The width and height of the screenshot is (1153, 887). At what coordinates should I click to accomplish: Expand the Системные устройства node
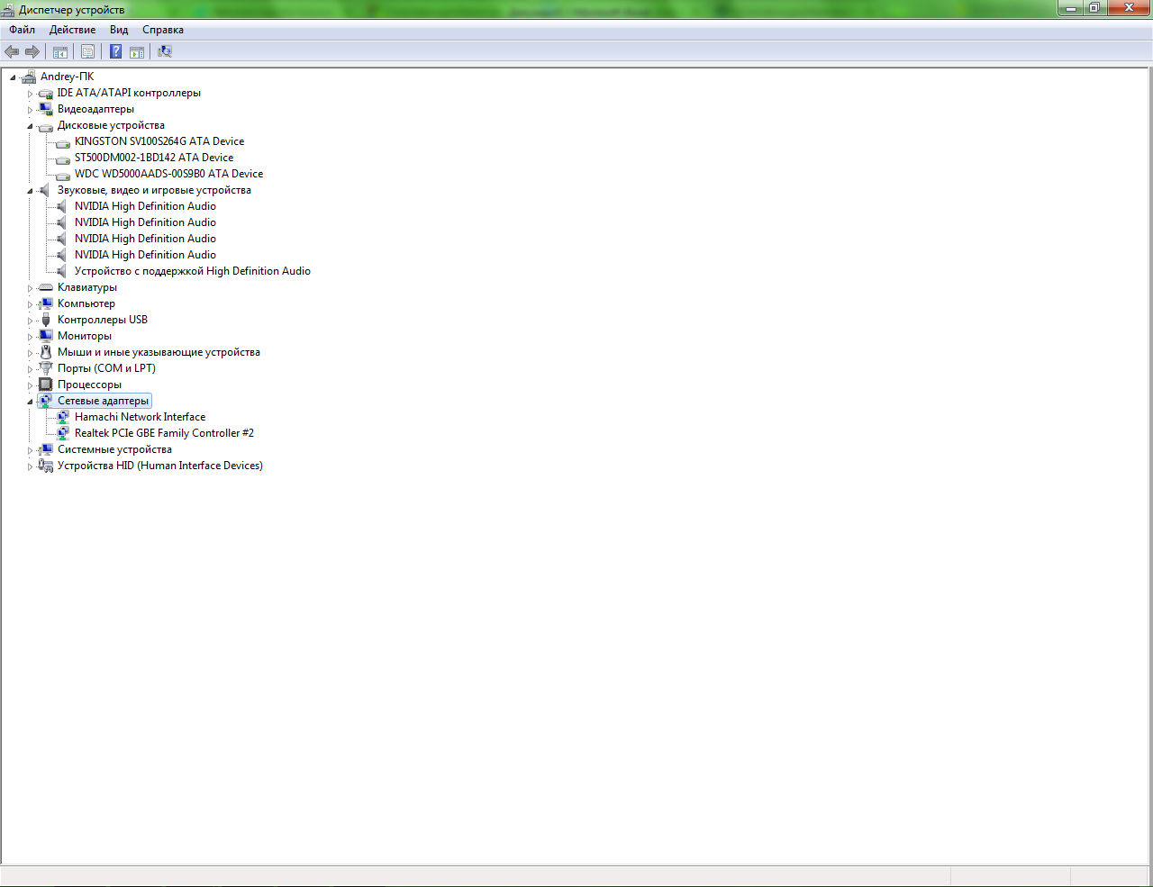click(x=30, y=450)
